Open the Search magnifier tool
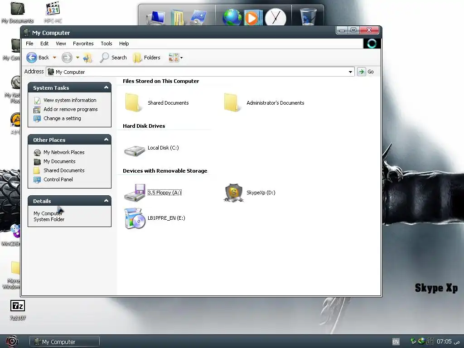Viewport: 464px width, 348px height. [113, 58]
